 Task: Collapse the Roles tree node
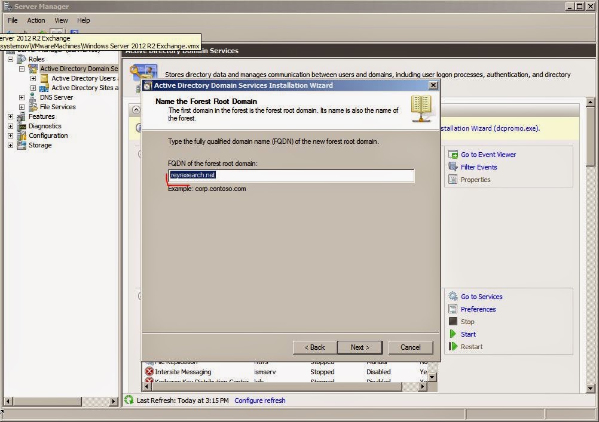[x=10, y=59]
